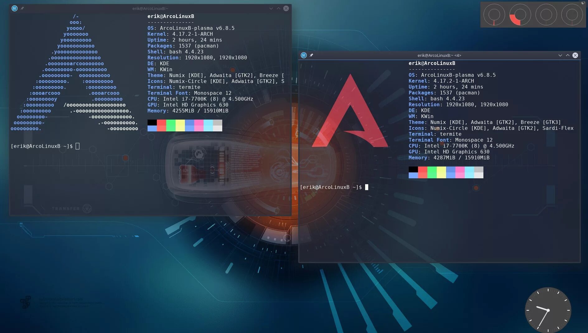This screenshot has height=333, width=588.
Task: Close the <4> terminal window
Action: pos(575,55)
